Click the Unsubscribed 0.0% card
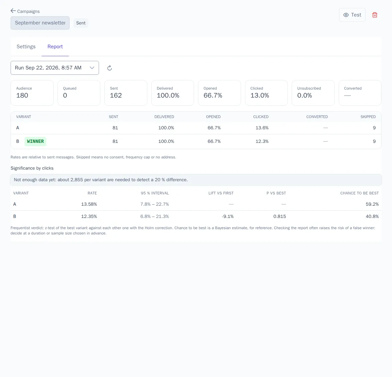This screenshot has width=392, height=377. [313, 93]
